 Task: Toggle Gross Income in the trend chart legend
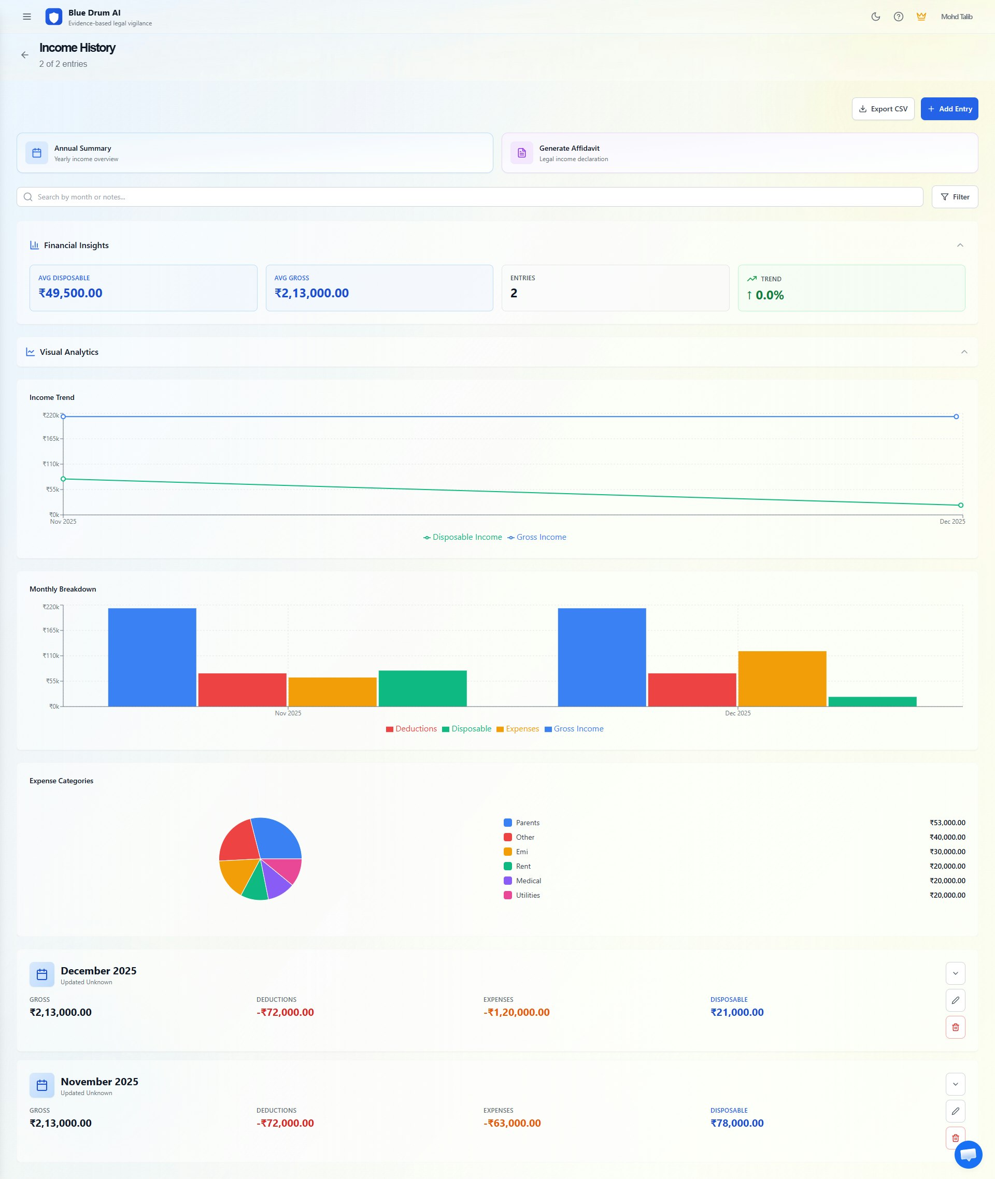pyautogui.click(x=537, y=537)
